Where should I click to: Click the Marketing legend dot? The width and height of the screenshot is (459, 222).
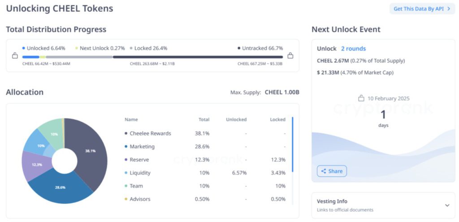point(126,146)
